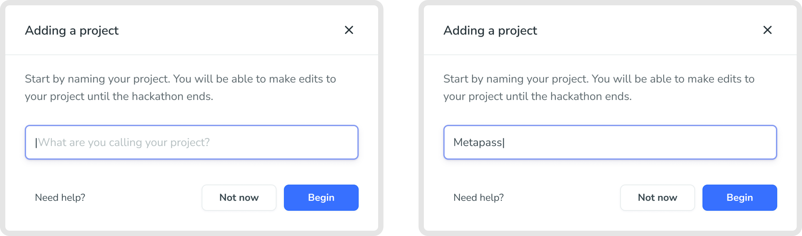802x236 pixels.
Task: Click the word Metapass in the name field
Action: (477, 142)
